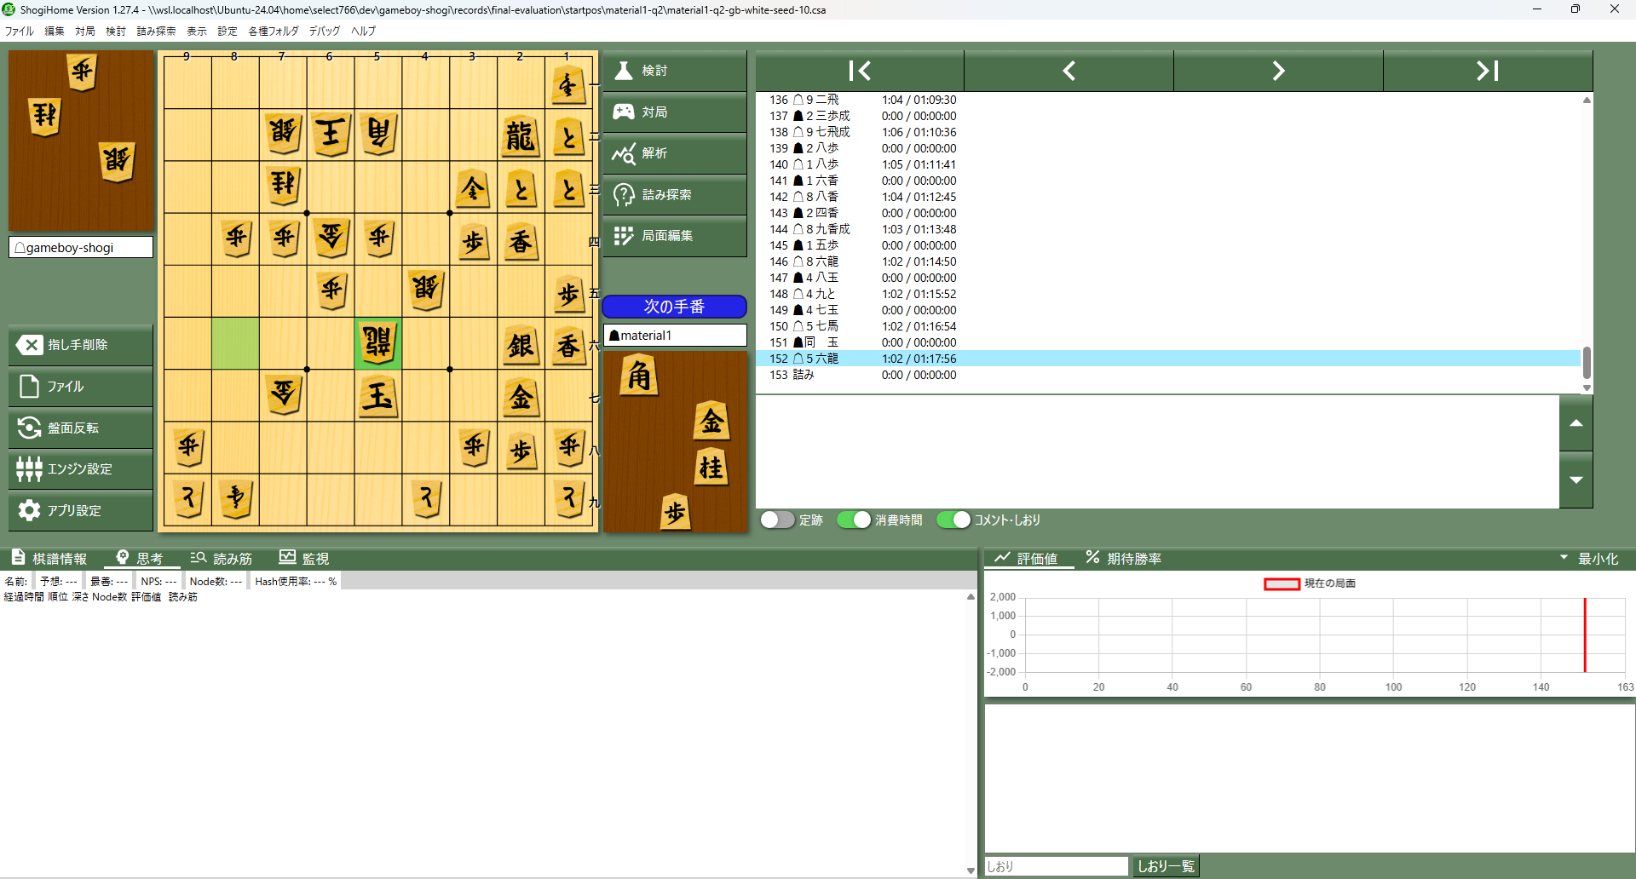The width and height of the screenshot is (1636, 879).
Task: Click the アプリ設定 gear icon
Action: pos(29,510)
